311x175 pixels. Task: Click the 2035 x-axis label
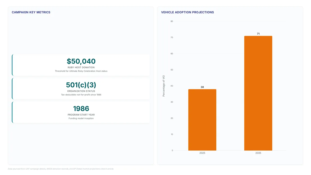coord(258,153)
